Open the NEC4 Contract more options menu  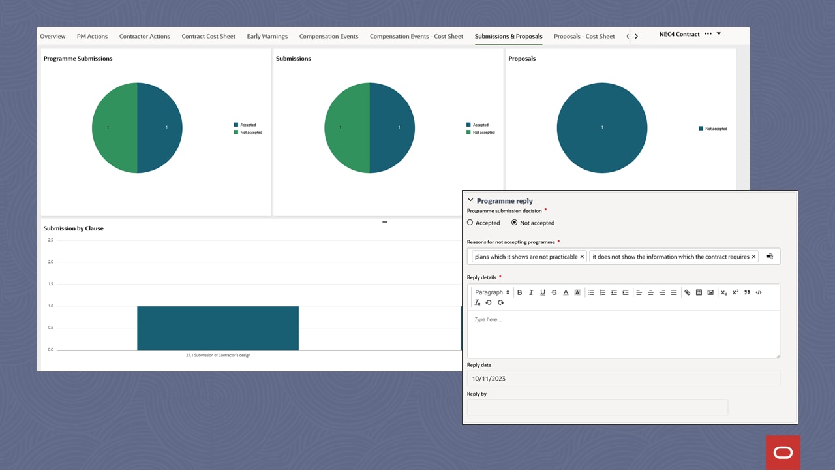[x=708, y=33]
